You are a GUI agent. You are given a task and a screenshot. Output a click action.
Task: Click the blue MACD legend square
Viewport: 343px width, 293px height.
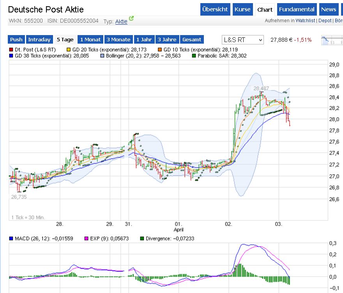point(11,238)
